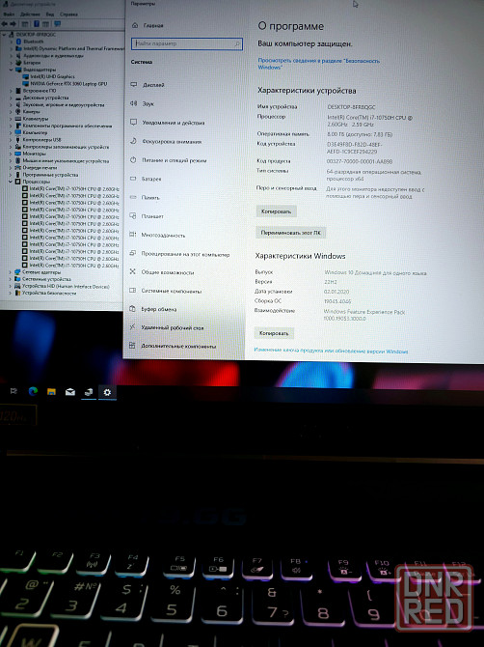Click the blue Help icon in Device Manager toolbar
484x647 pixels.
coord(37,24)
